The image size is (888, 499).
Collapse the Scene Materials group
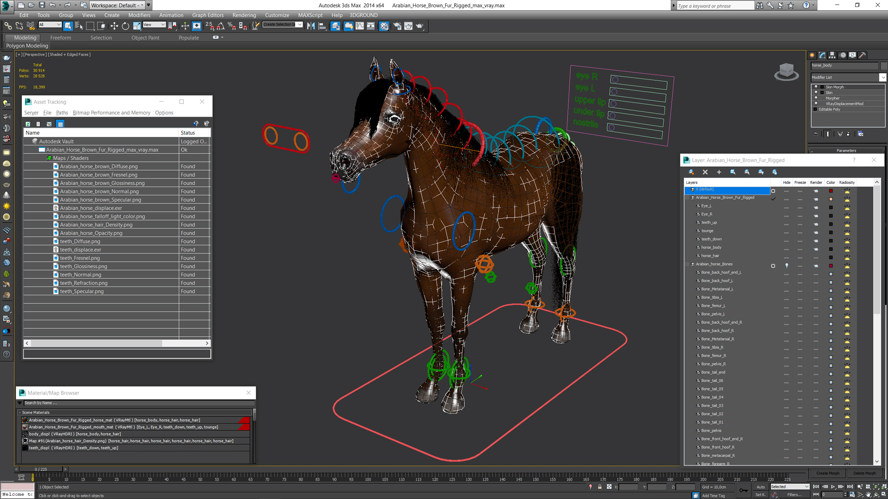tap(20, 413)
